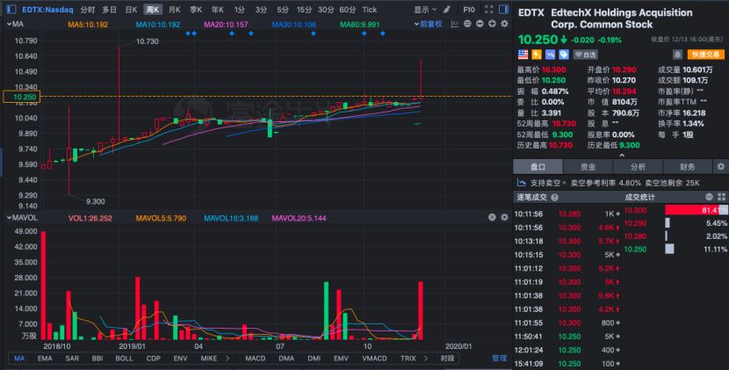Click the blue tag icon

[x=564, y=54]
